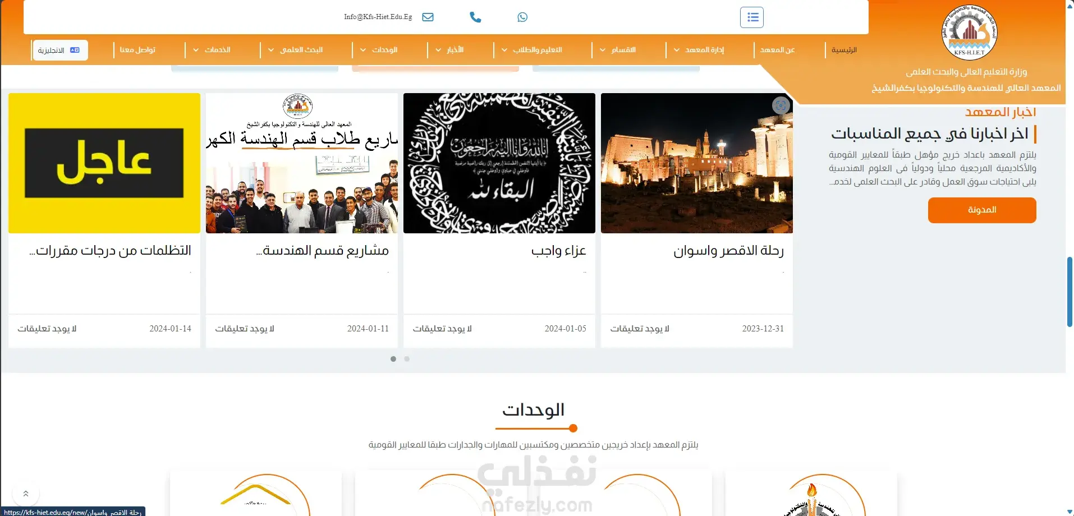Click the وزارة التعليم العالى والبحث العلمى text
The width and height of the screenshot is (1074, 516).
click(x=966, y=72)
